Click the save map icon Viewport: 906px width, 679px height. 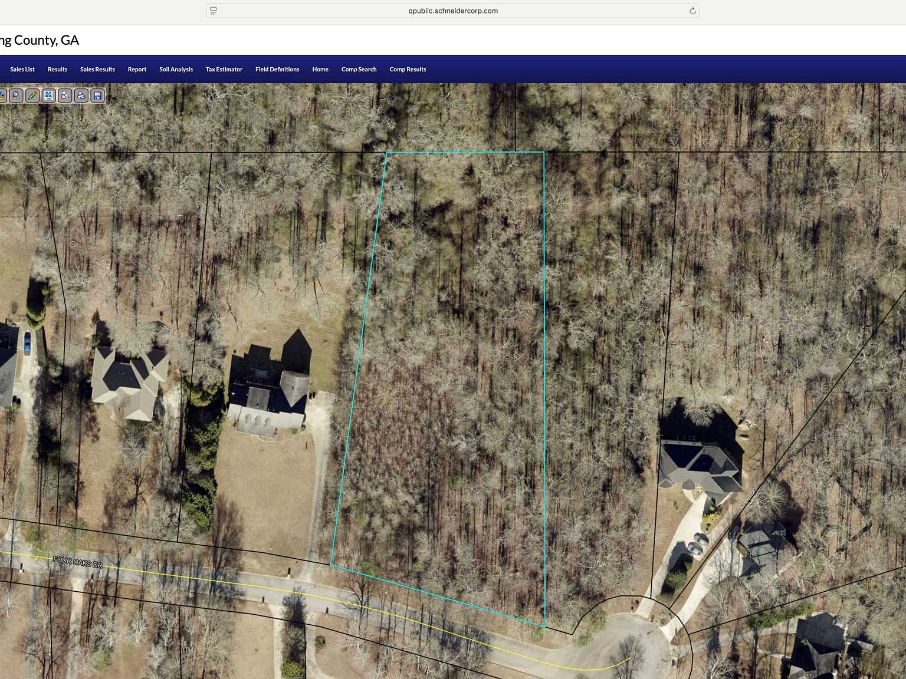point(97,95)
